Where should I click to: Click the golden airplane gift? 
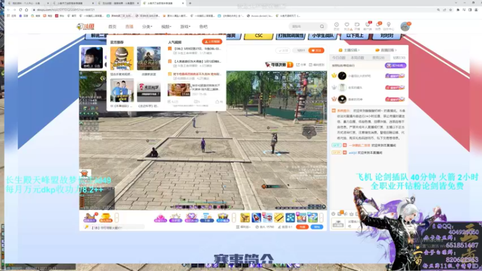(245, 217)
